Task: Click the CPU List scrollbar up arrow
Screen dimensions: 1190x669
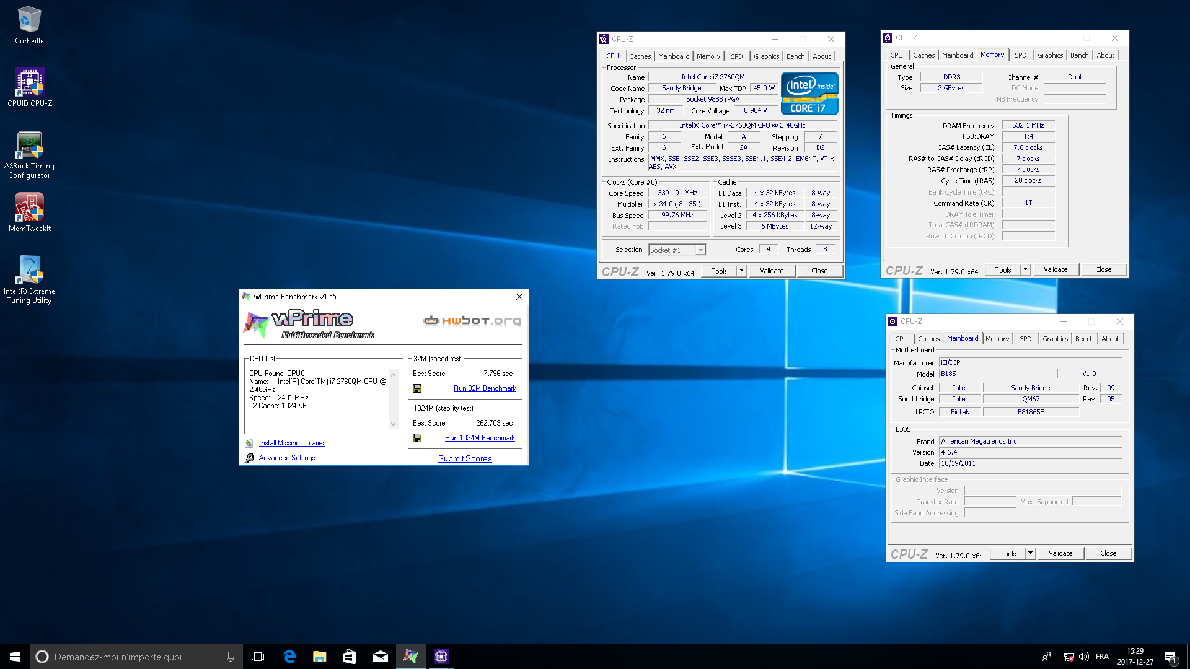Action: 393,375
